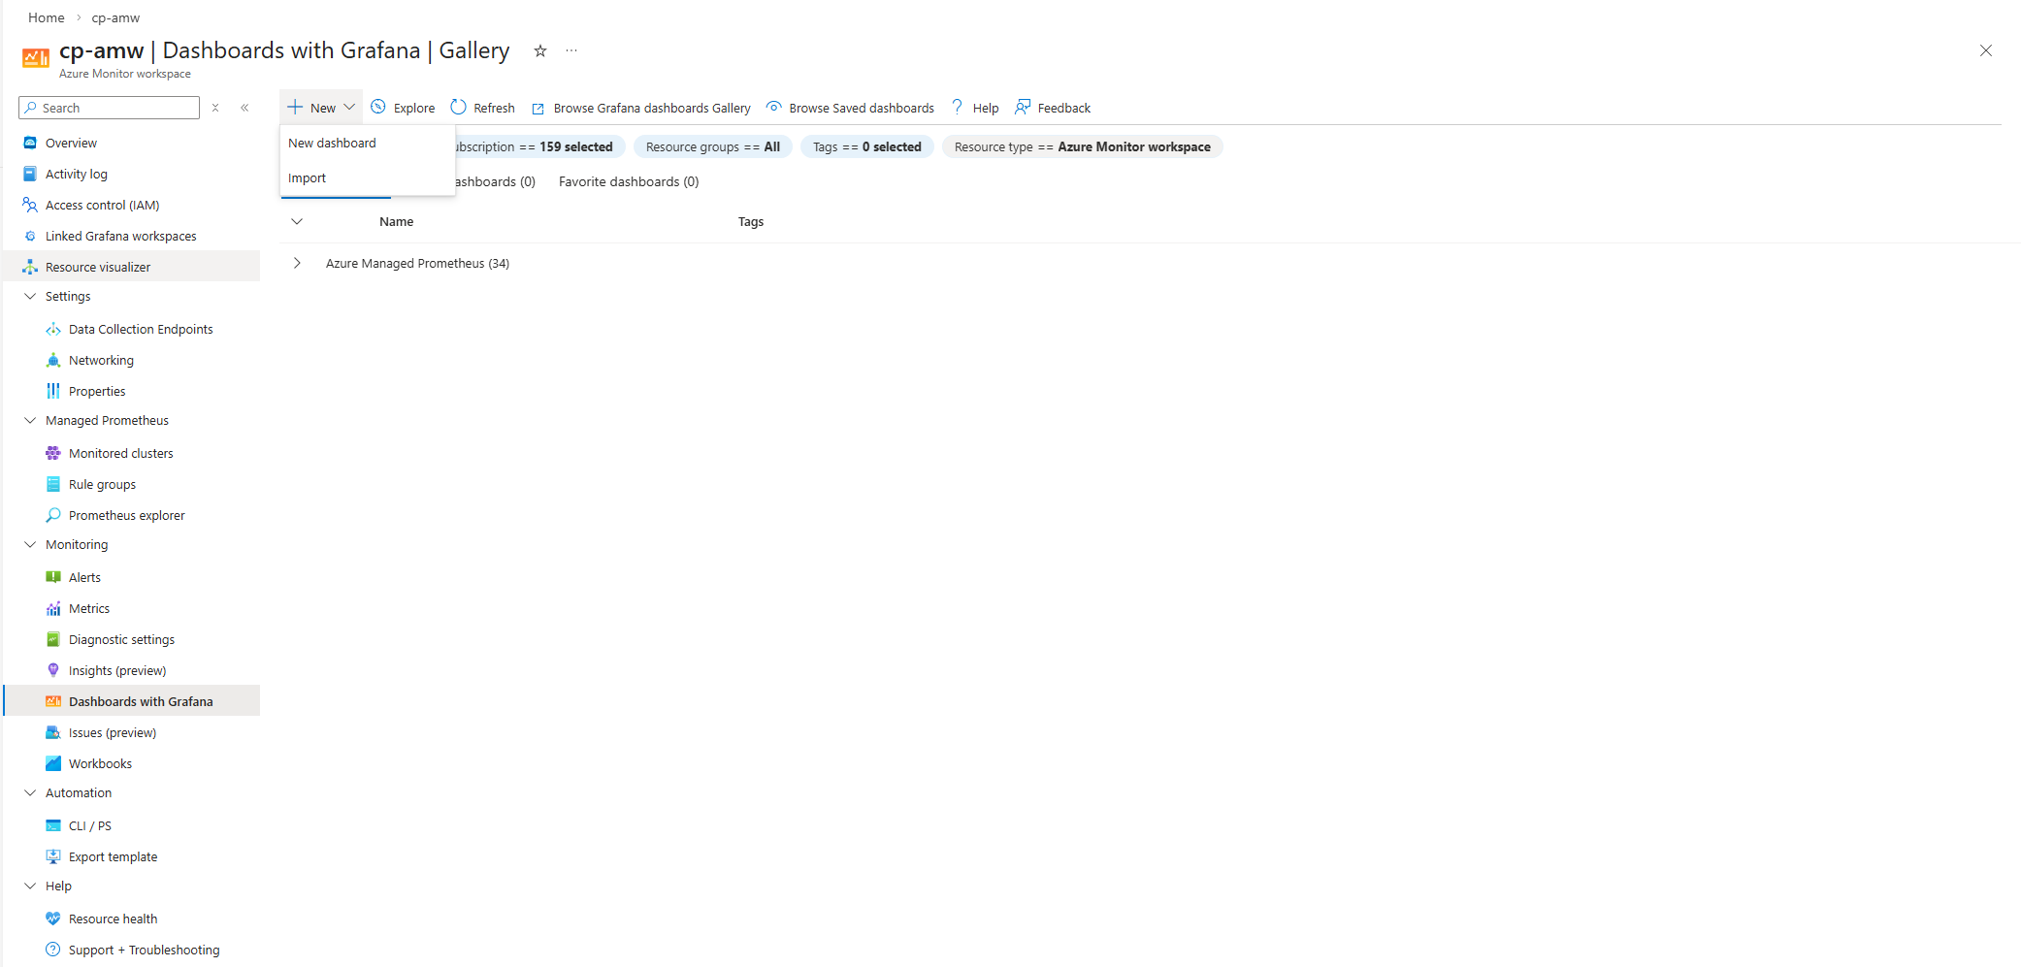Sort by the Name column header

click(x=397, y=221)
